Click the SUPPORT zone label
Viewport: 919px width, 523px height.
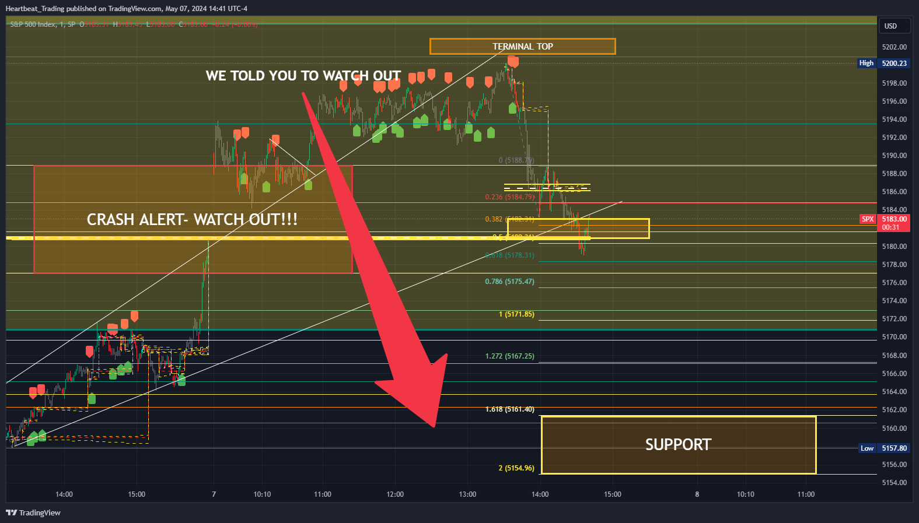coord(678,445)
